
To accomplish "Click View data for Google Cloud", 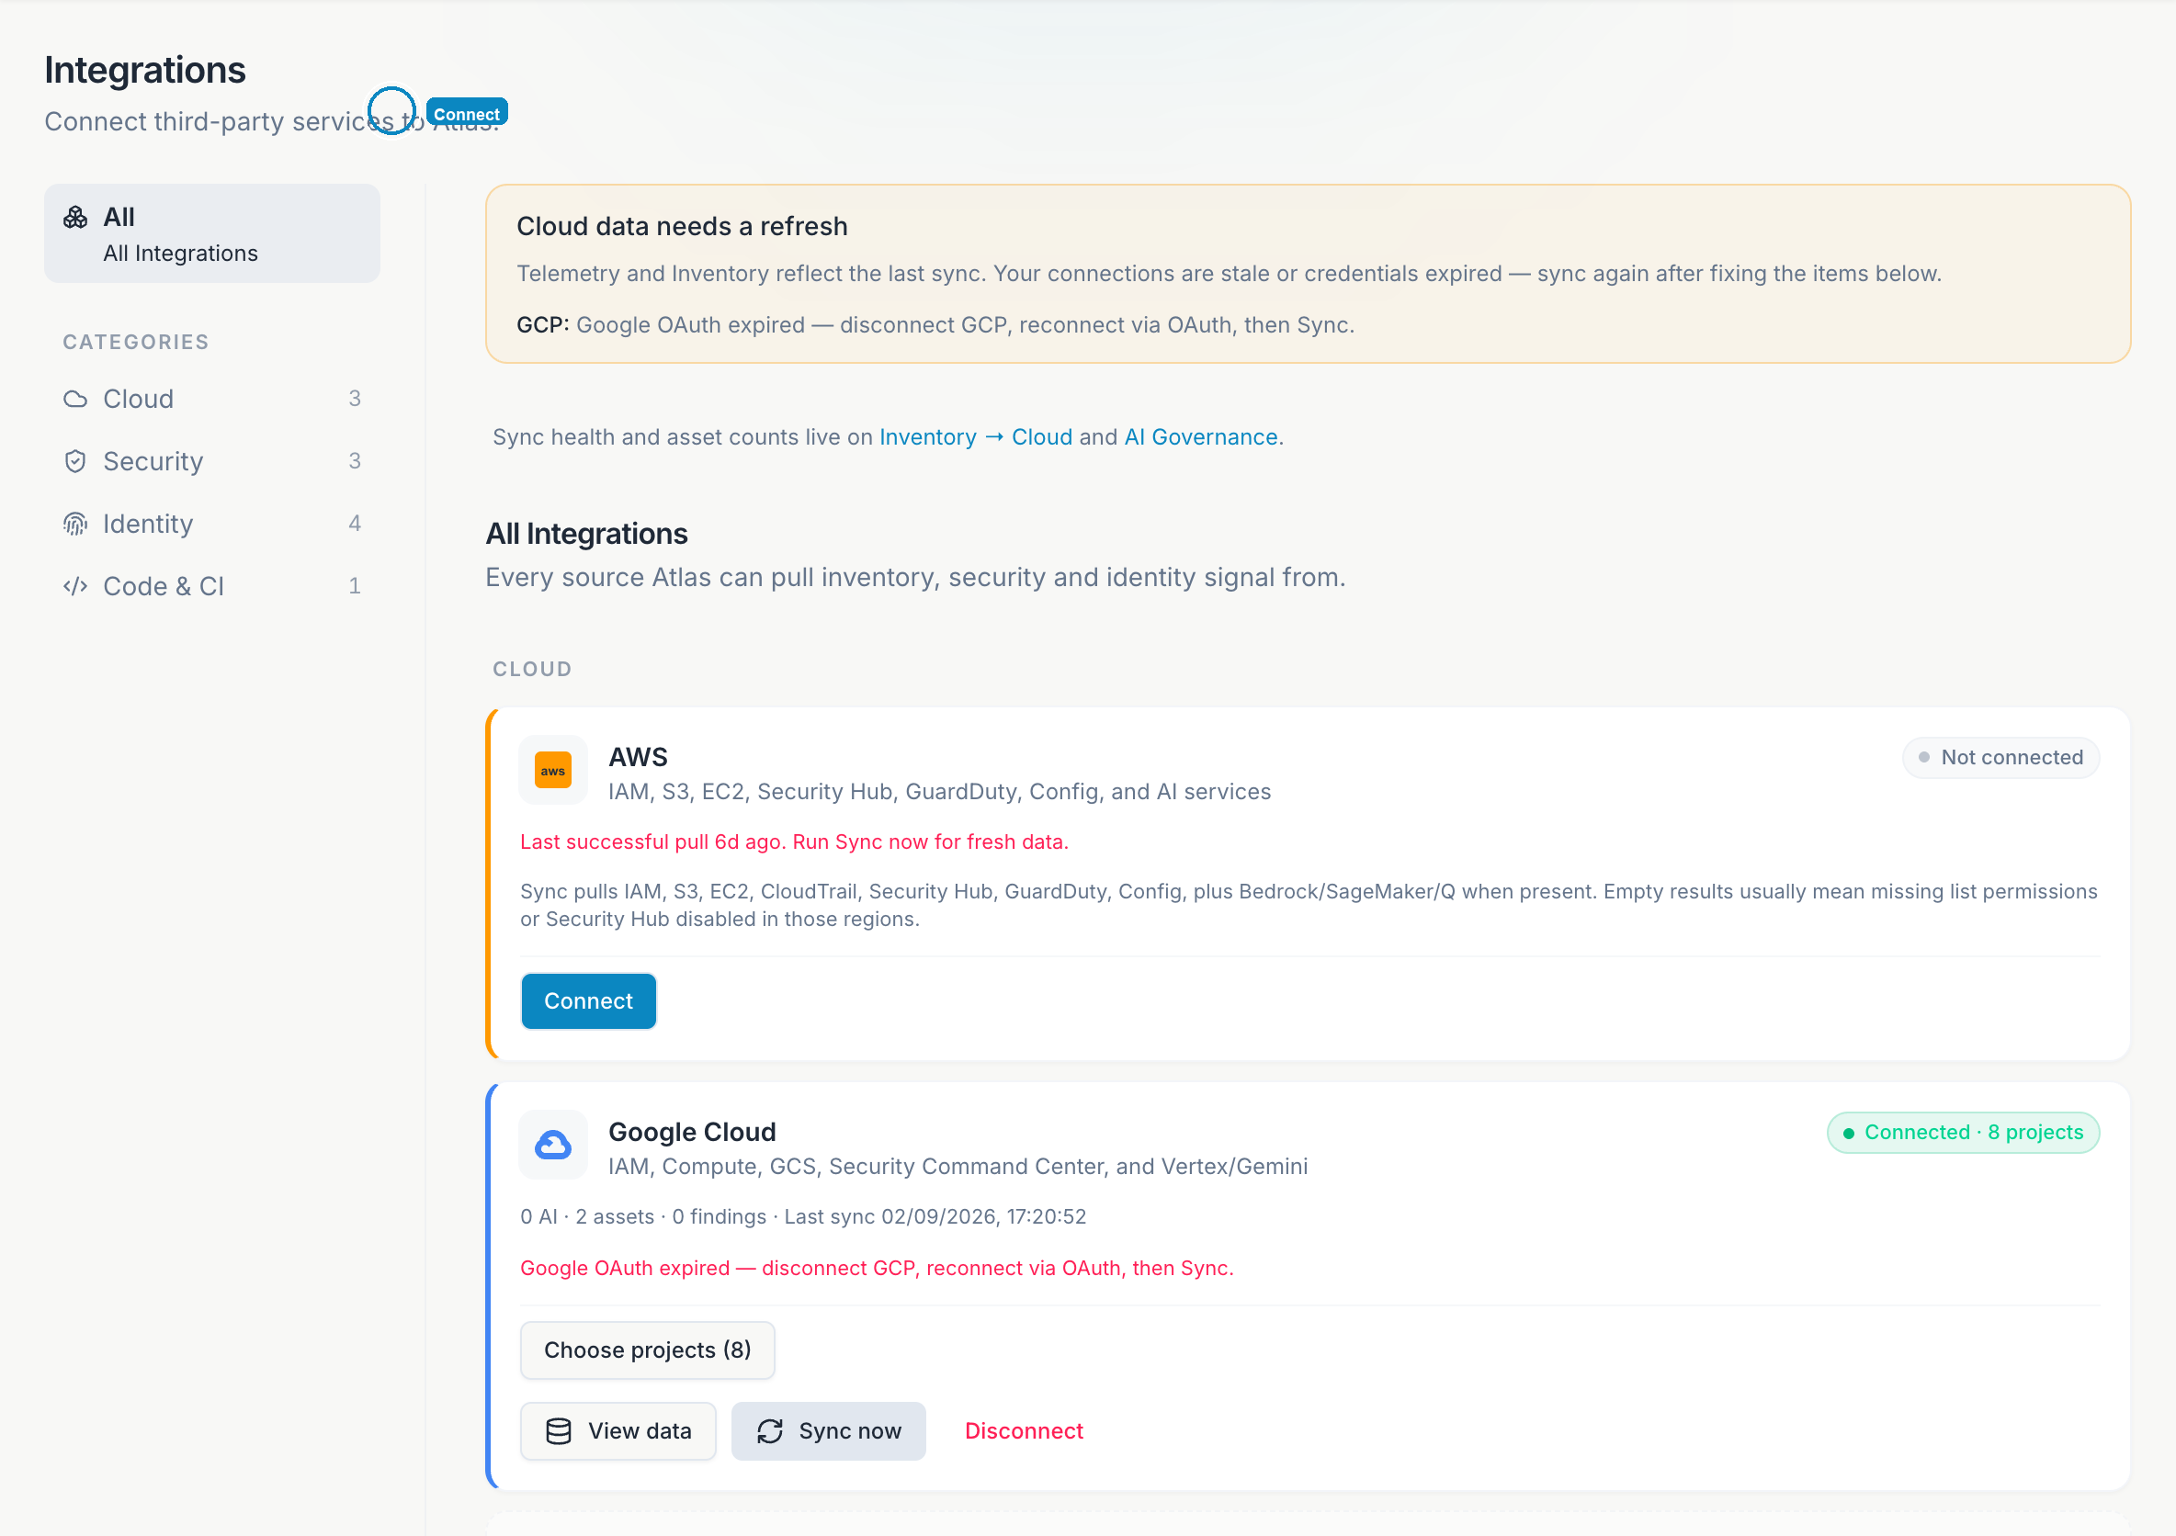I will (x=618, y=1432).
